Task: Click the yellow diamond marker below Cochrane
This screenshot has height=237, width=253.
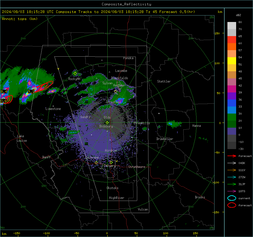Action: point(96,163)
